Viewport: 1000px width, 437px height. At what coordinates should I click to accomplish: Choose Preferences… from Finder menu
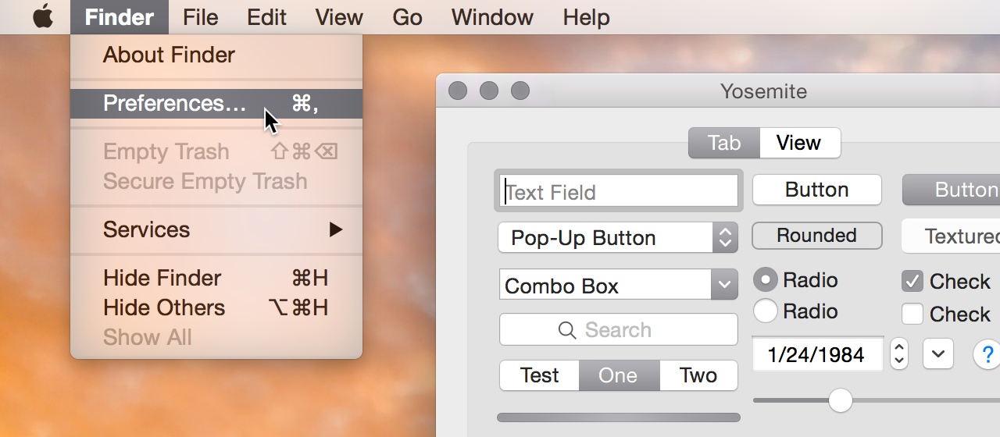click(x=216, y=104)
